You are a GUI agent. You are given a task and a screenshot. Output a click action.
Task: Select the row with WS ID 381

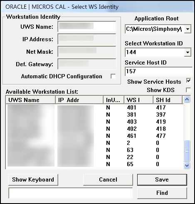click(94, 114)
